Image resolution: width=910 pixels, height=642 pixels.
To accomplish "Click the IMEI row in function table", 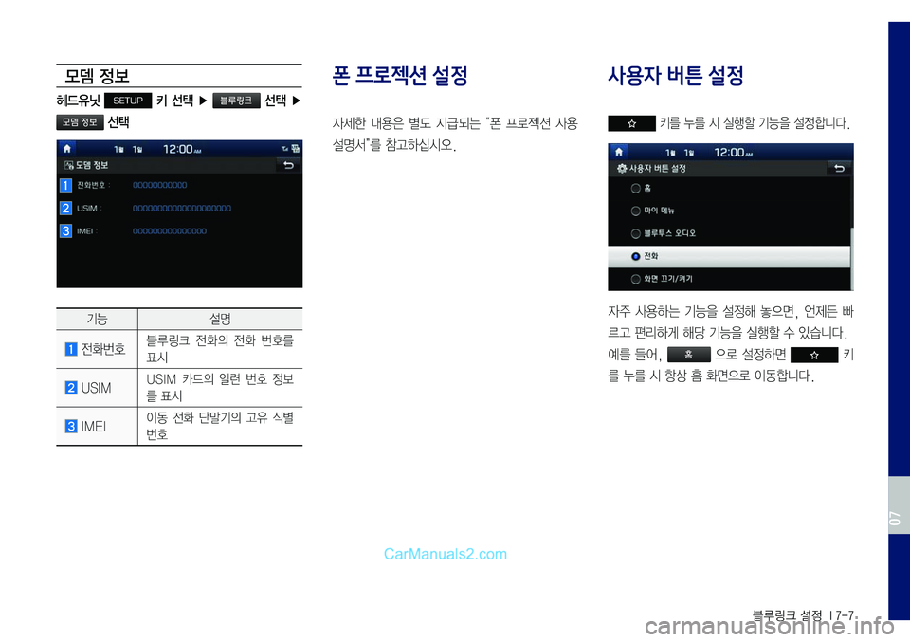I will pos(179,427).
